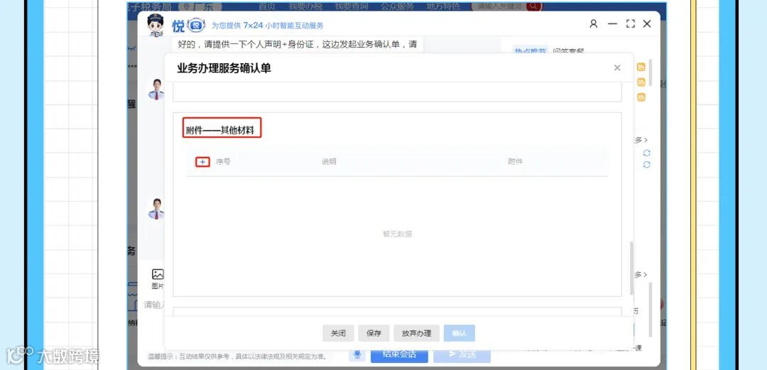
Task: Open 地方特色 menu in background page
Action: [x=443, y=6]
